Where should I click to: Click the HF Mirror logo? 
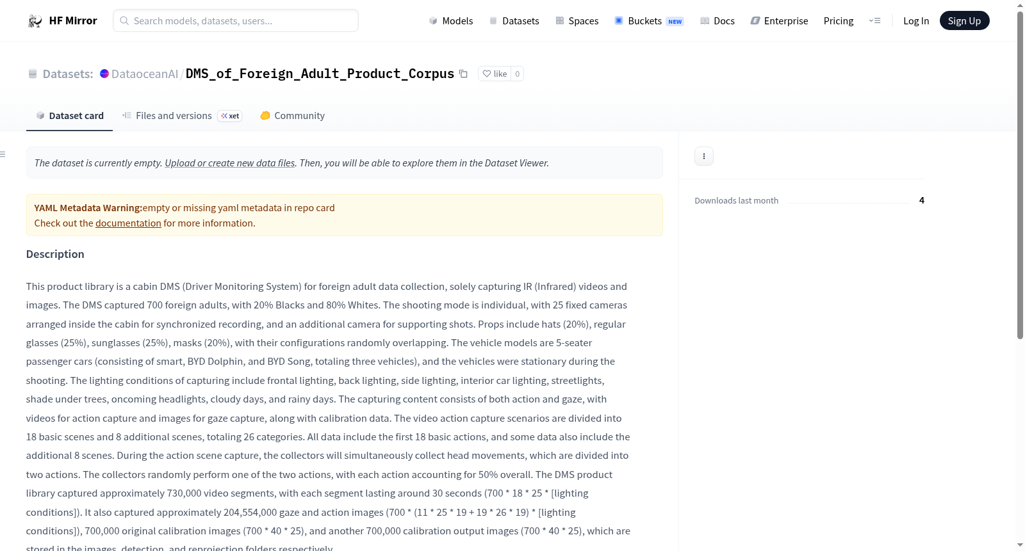(x=35, y=21)
